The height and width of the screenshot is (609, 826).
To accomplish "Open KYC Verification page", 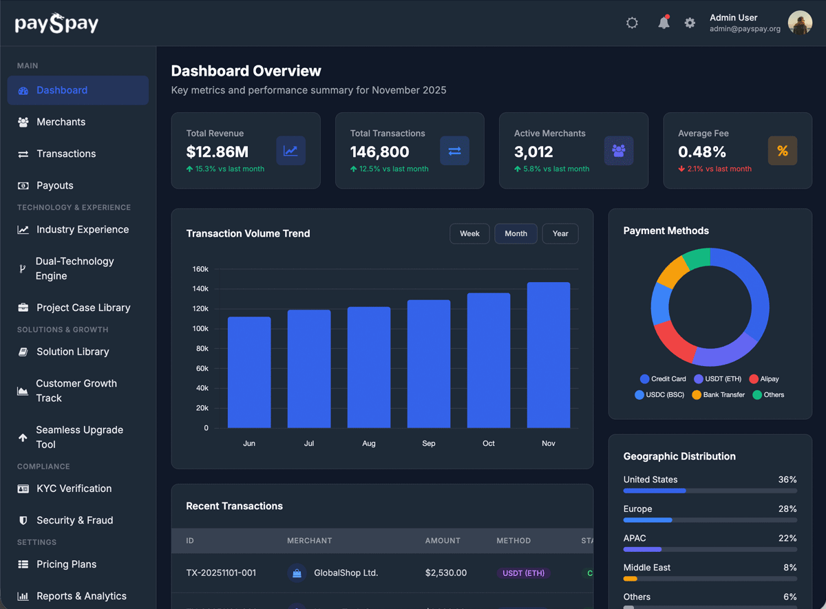I will point(74,489).
